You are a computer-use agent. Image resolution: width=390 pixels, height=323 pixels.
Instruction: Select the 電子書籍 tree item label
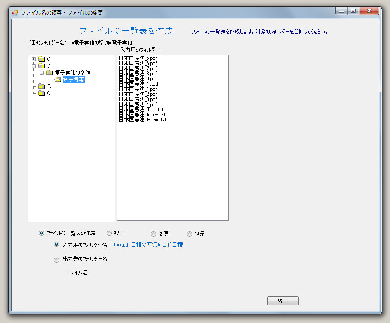pyautogui.click(x=73, y=80)
